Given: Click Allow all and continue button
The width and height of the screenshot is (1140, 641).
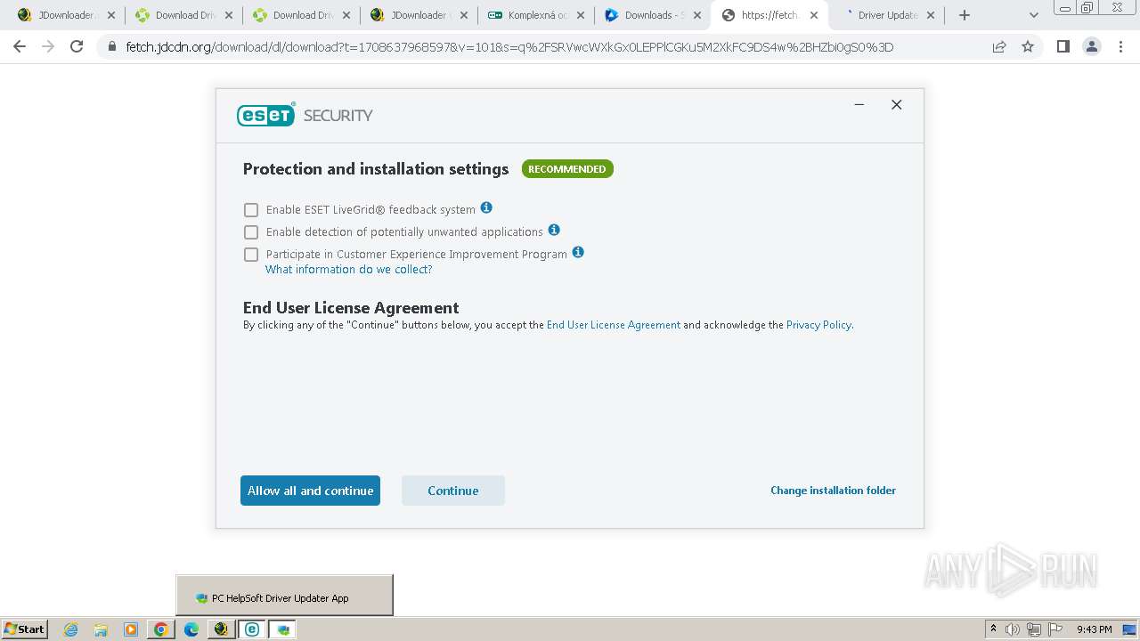Looking at the screenshot, I should (x=310, y=491).
